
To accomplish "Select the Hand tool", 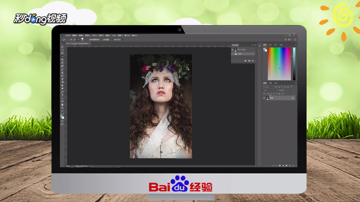I will coord(62,105).
